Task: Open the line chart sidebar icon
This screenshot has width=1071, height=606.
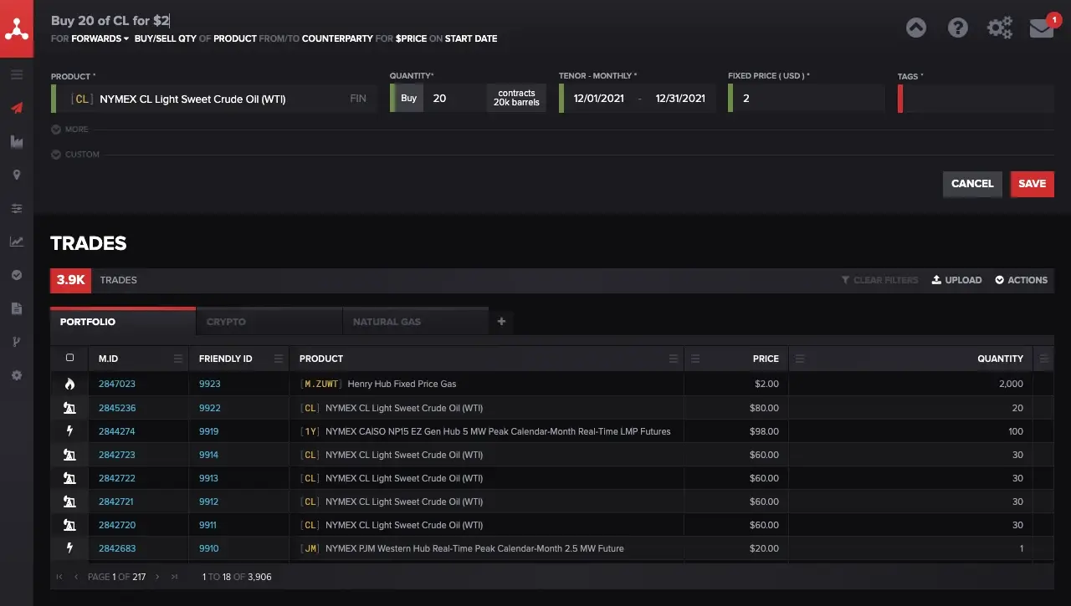Action: click(x=17, y=242)
